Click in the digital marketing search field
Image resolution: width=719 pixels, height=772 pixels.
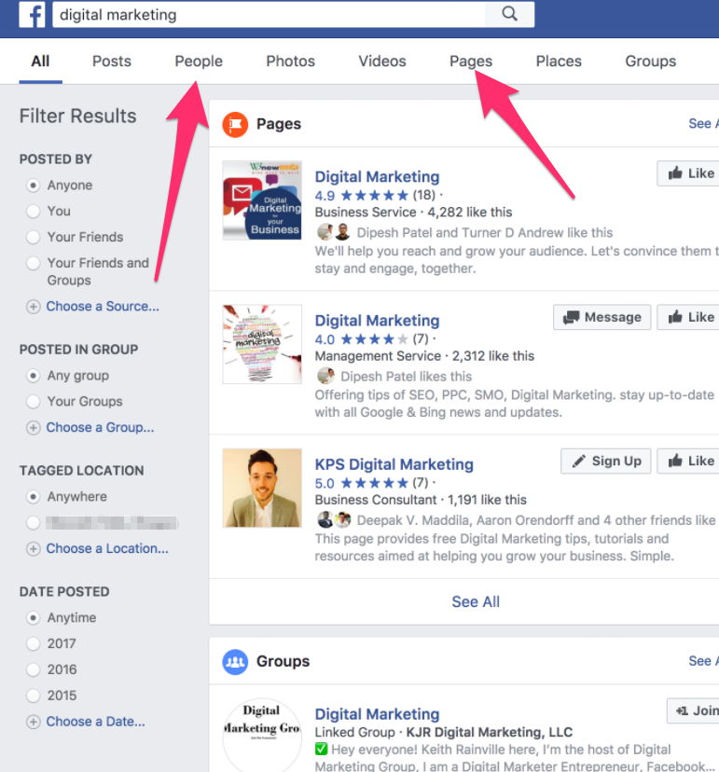click(269, 14)
